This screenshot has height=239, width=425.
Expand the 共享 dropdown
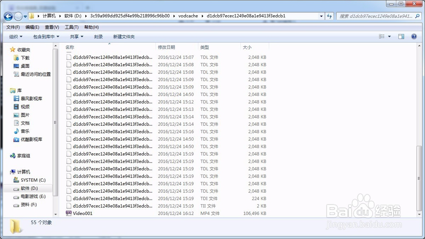tap(76, 37)
